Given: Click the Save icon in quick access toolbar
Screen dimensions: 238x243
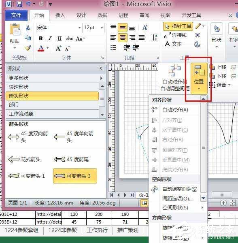Looking at the screenshot, I should [x=19, y=4].
